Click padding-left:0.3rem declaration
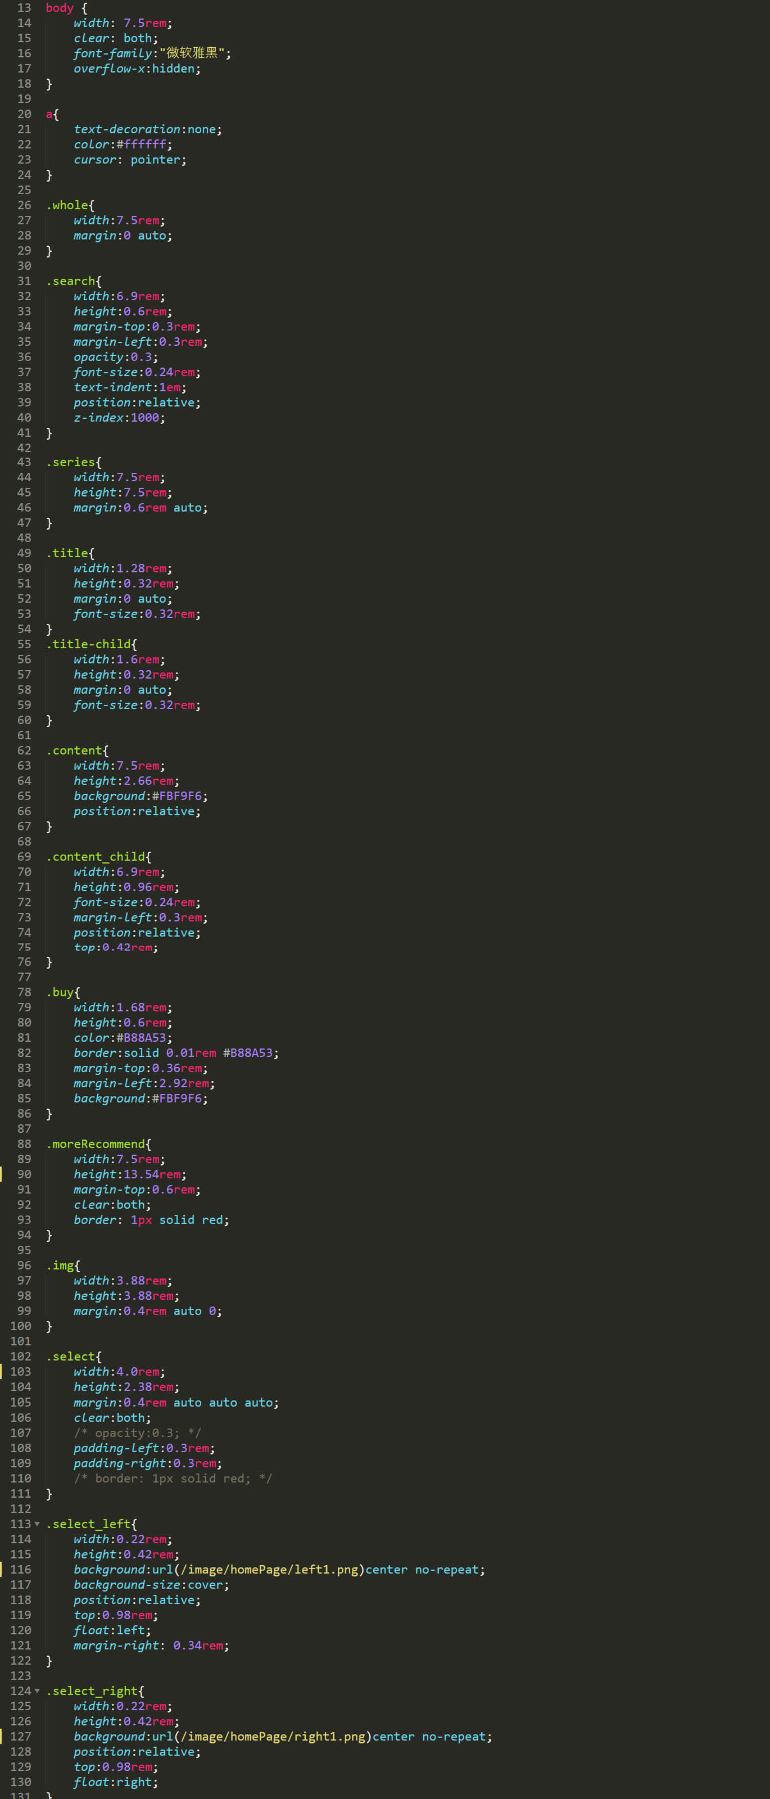 click(144, 1448)
